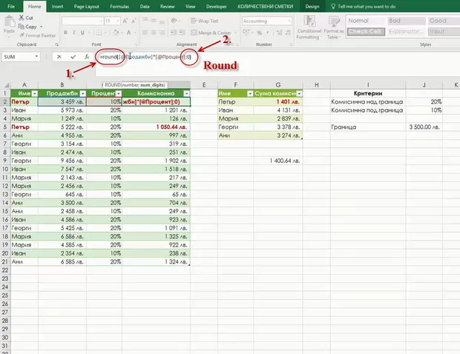
Task: Apply Percent Style format
Action: coord(260,33)
